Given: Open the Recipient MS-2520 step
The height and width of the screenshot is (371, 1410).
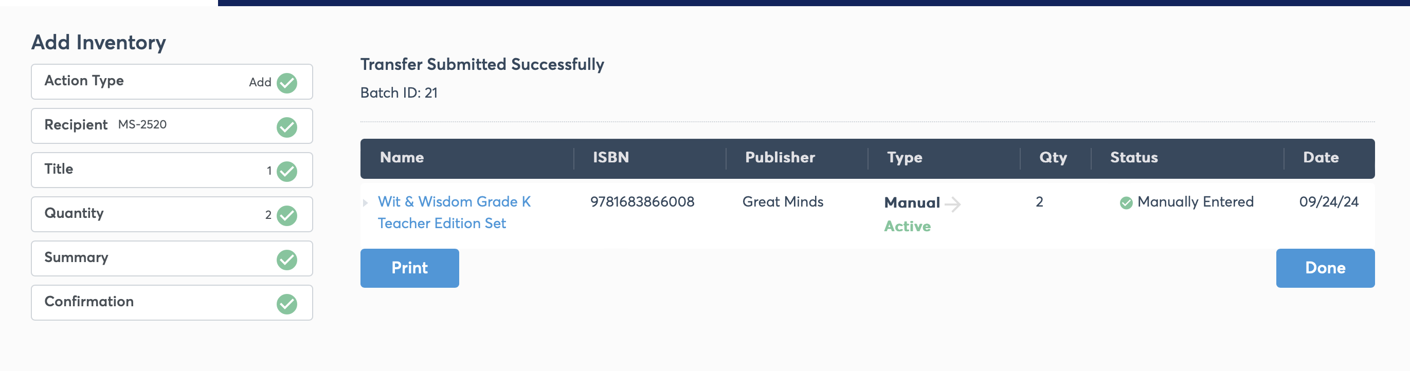Looking at the screenshot, I should click(x=172, y=126).
